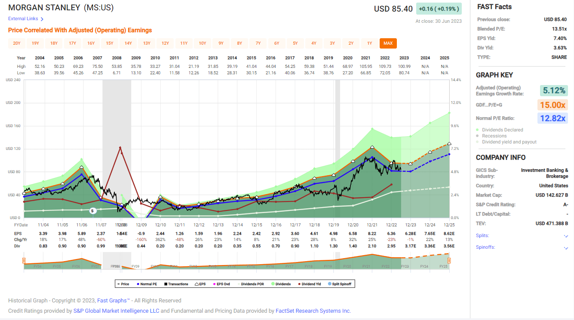Viewport: 574px width, 320px height.
Task: Click the left orange timeline range slider handle
Action: point(24,261)
